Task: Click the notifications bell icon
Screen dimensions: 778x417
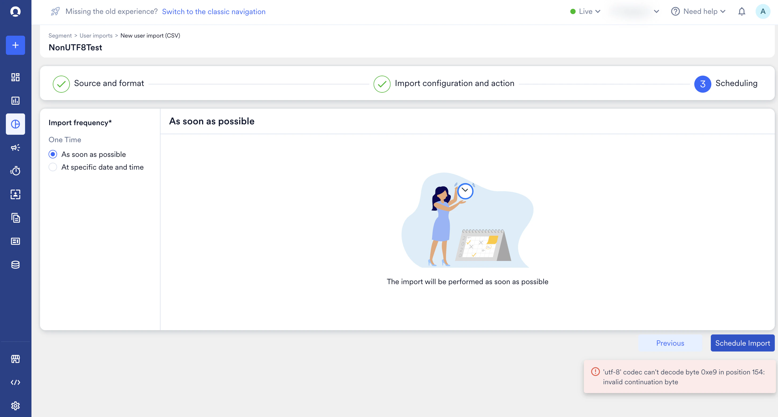Action: click(741, 11)
